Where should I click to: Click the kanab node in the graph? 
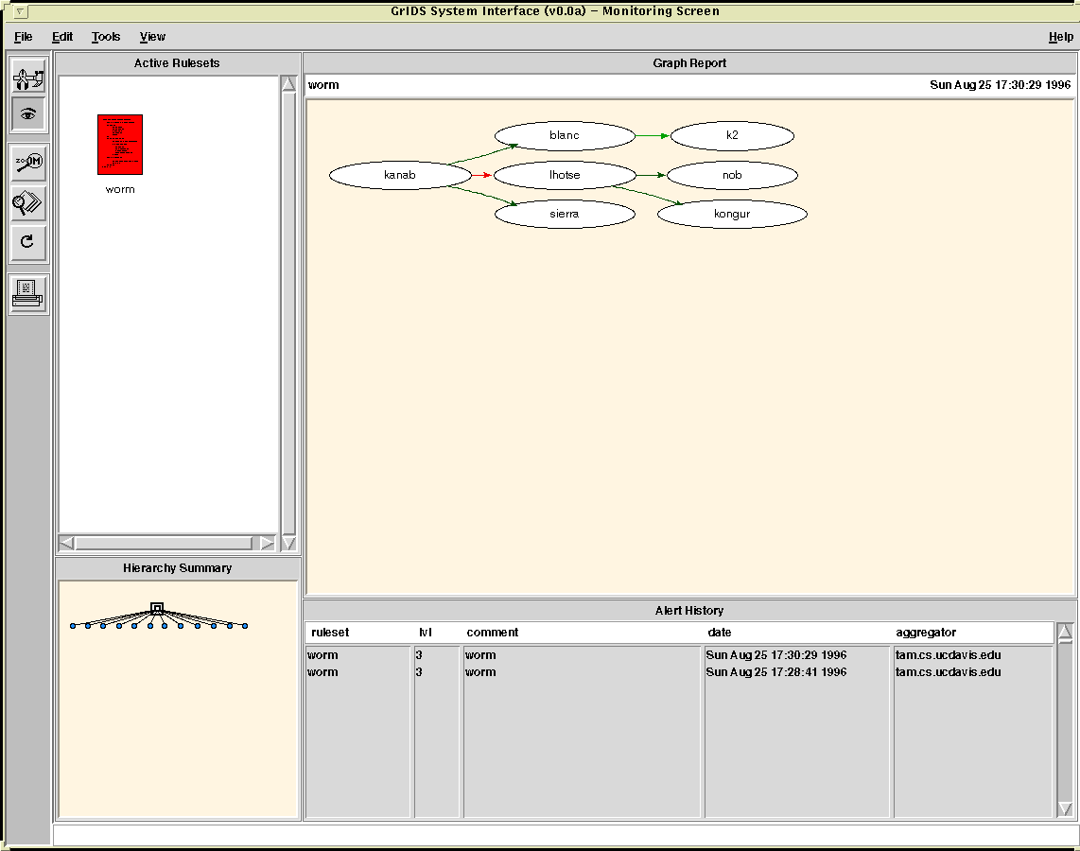pyautogui.click(x=400, y=175)
